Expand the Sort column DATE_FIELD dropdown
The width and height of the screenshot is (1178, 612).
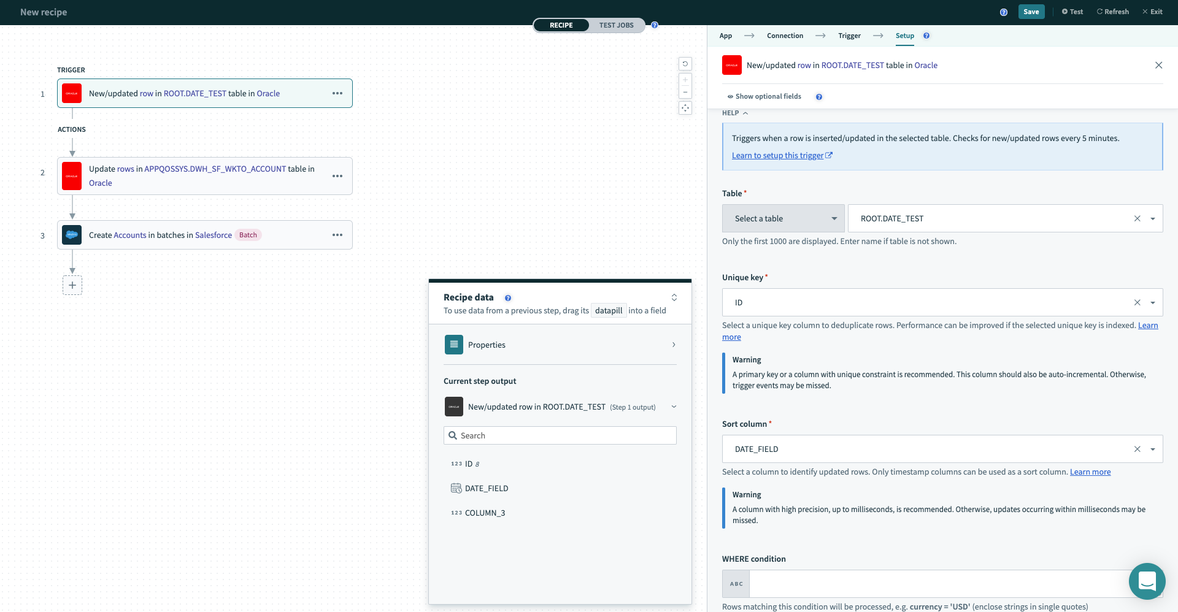click(x=1153, y=449)
